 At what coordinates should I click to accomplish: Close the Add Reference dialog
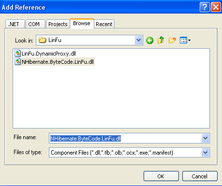(216, 7)
